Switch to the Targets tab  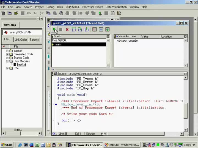coord(34,40)
